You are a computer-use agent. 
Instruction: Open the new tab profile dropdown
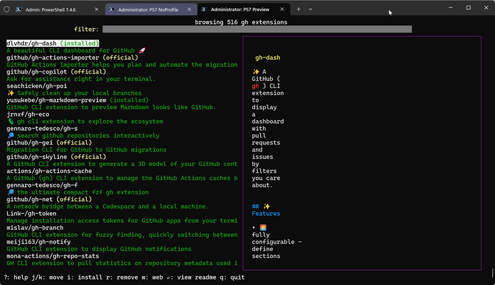pos(310,9)
